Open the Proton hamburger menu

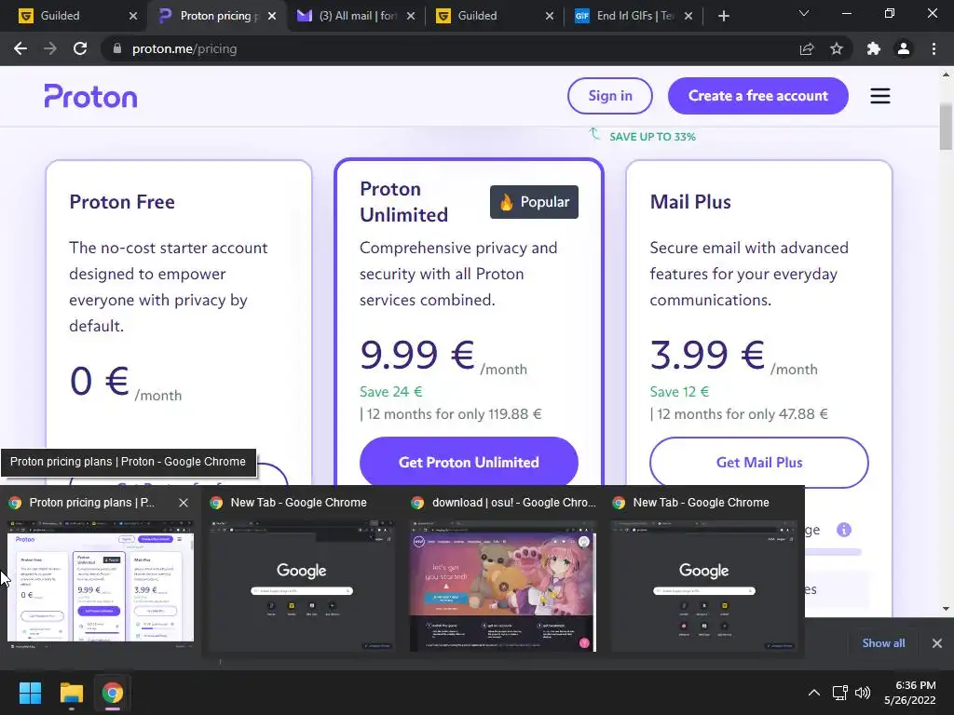point(879,96)
